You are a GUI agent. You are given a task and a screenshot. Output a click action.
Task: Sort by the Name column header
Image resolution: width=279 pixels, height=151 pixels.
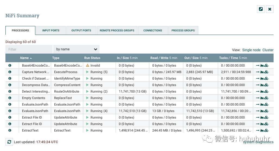(x=26, y=58)
